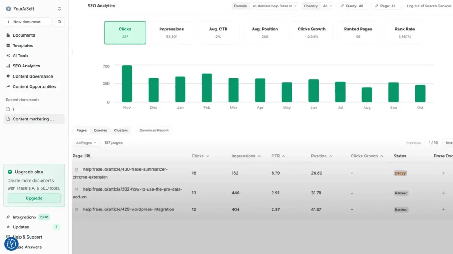
Task: Open external link icon for wordpress-integration article
Action: point(76,209)
